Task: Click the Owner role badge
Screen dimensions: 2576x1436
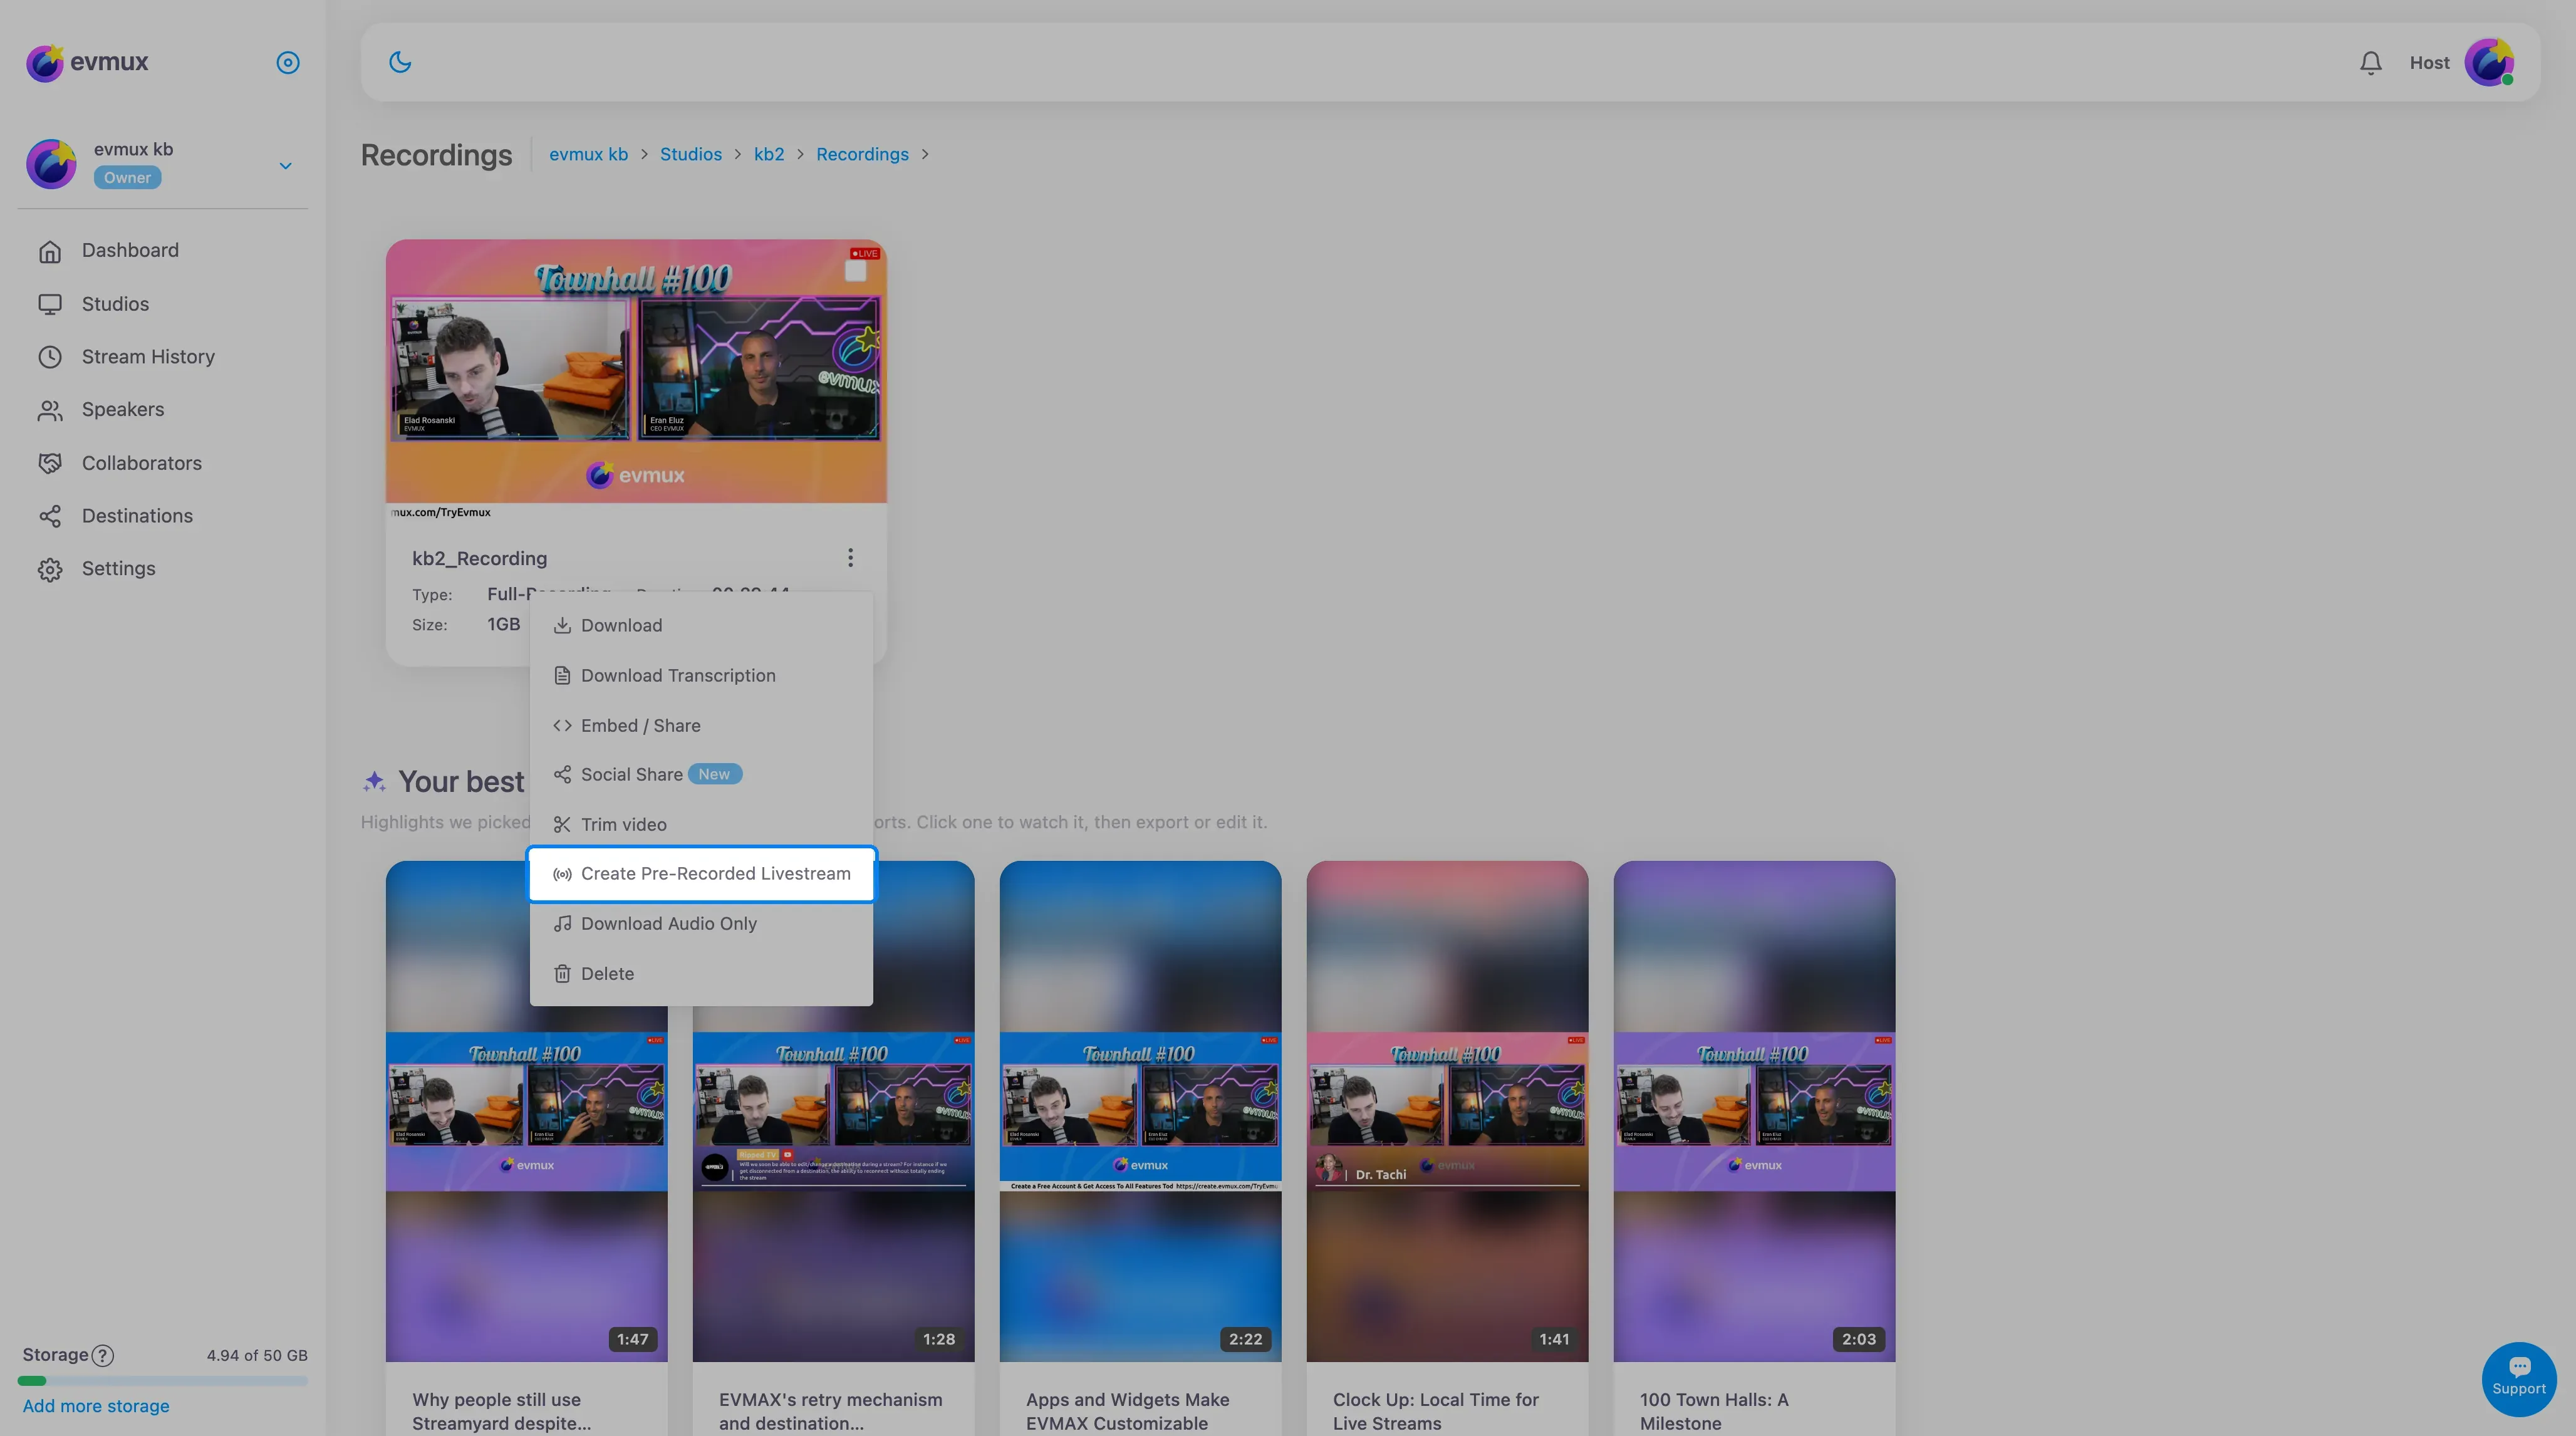Action: point(127,178)
